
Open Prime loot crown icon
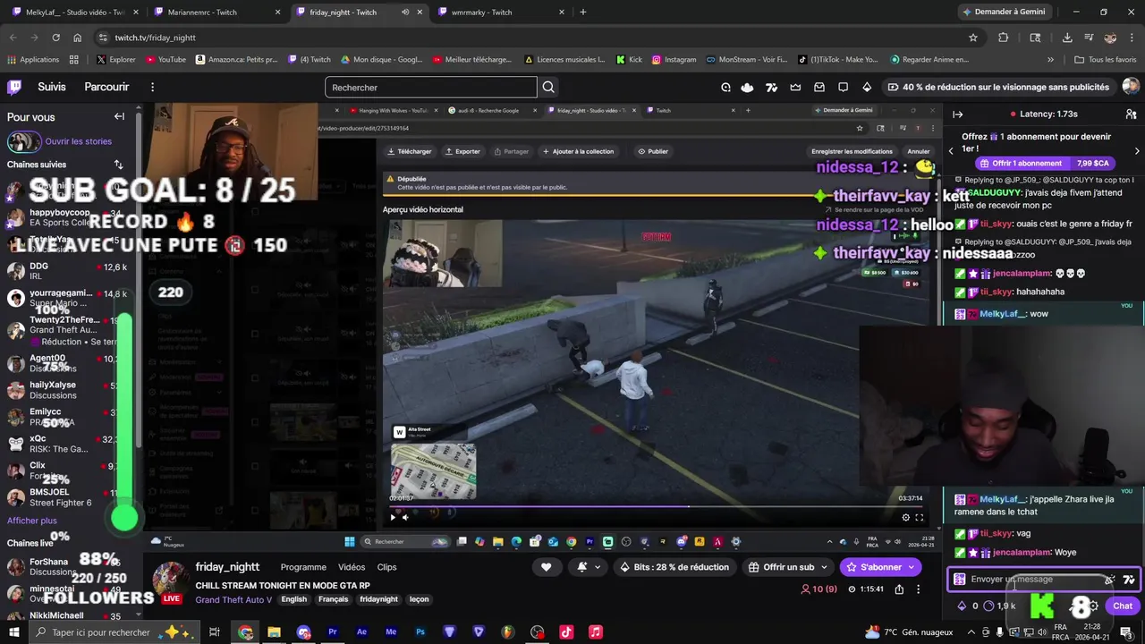tap(795, 87)
